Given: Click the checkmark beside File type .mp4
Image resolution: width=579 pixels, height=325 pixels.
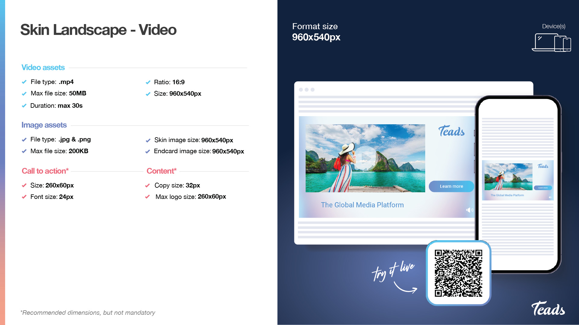Looking at the screenshot, I should click(24, 82).
